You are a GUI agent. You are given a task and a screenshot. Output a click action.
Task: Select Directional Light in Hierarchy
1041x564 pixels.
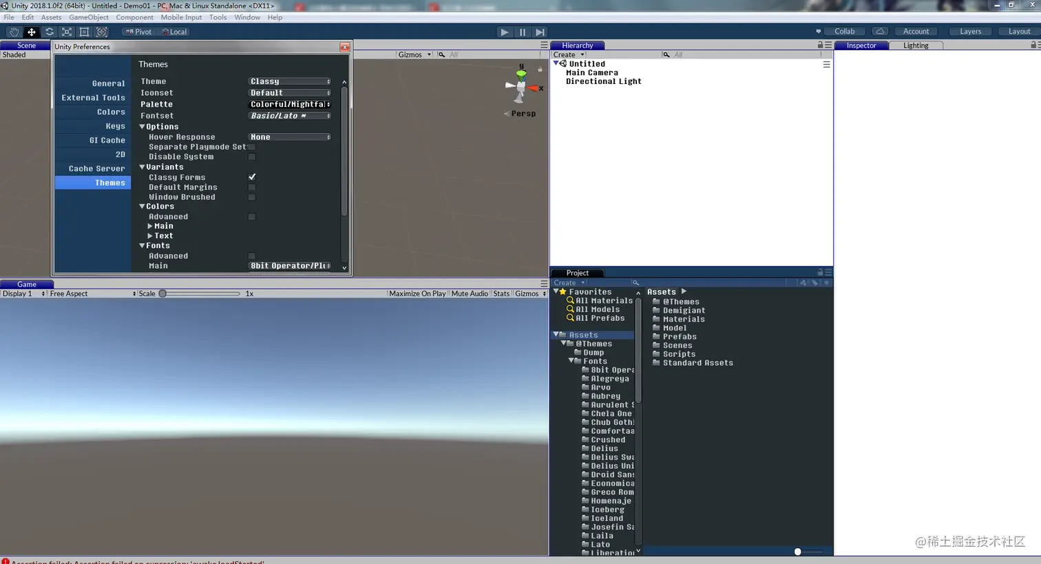click(x=604, y=81)
